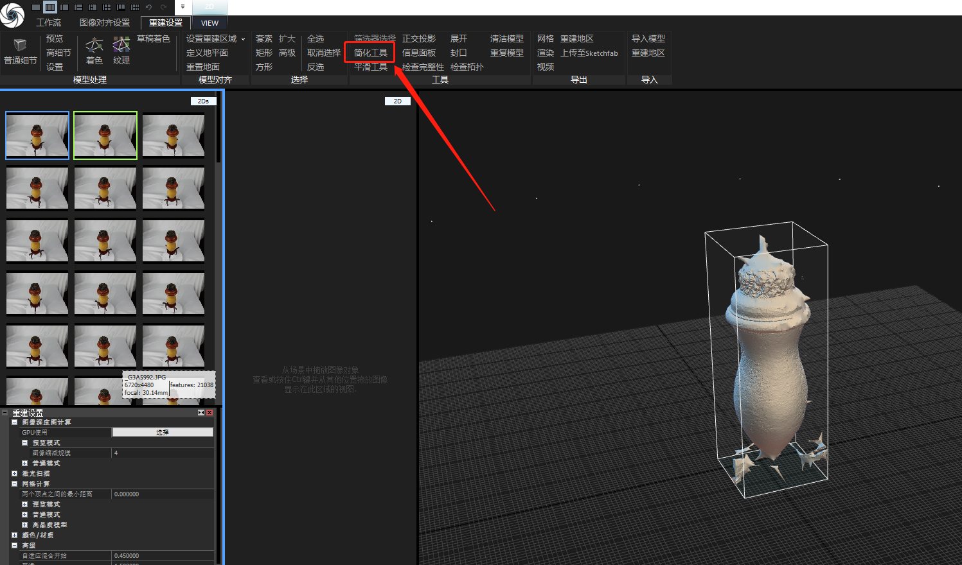Close the 重建设置 settings panel
Screen dimensions: 962x565
point(209,413)
